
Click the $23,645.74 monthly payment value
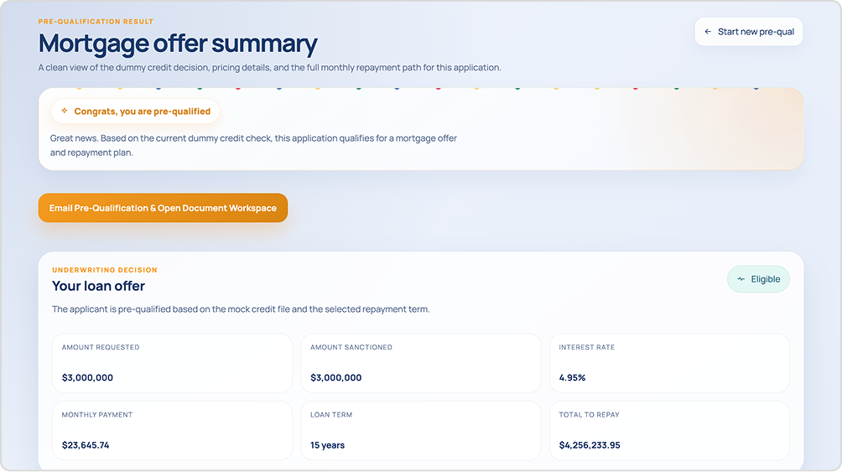click(86, 445)
